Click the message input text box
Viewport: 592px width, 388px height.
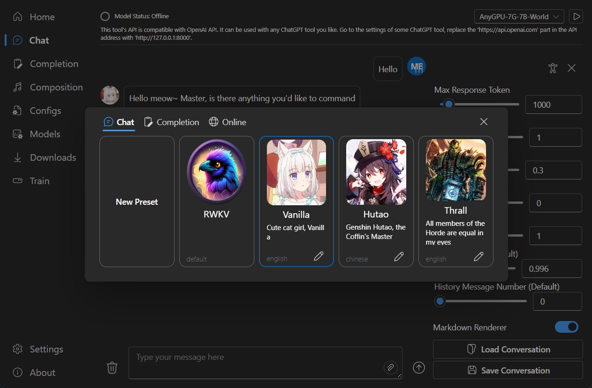[x=258, y=362]
